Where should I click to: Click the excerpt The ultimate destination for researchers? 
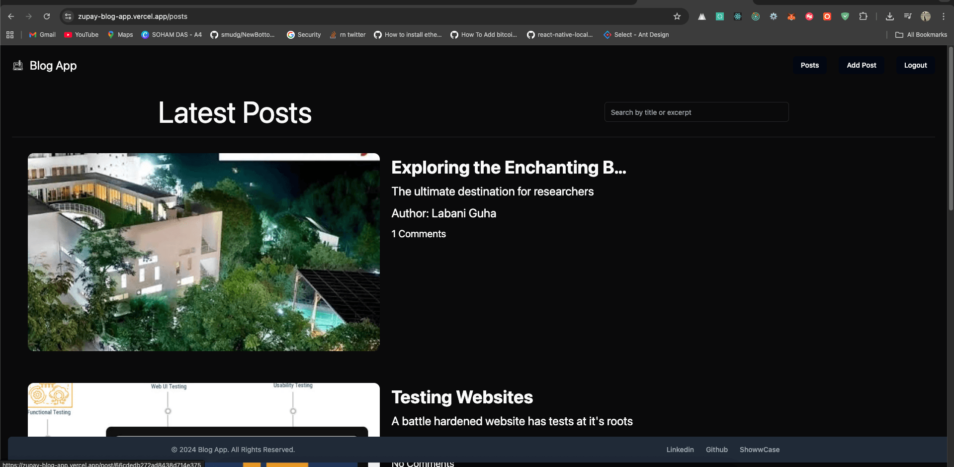pos(493,191)
